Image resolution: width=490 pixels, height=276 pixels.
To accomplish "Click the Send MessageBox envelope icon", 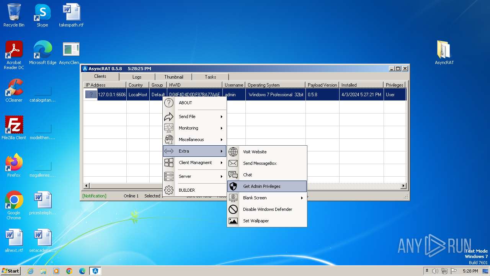I will click(233, 163).
